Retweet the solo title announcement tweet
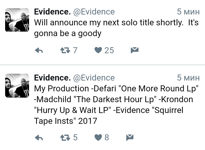Image resolution: width=205 pixels, height=150 pixels. 65,50
